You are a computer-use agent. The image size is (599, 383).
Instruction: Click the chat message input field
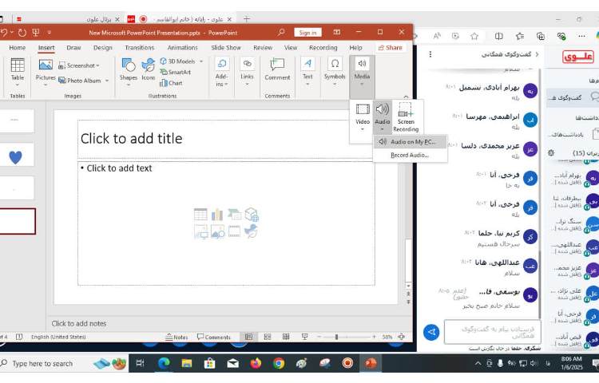click(492, 332)
